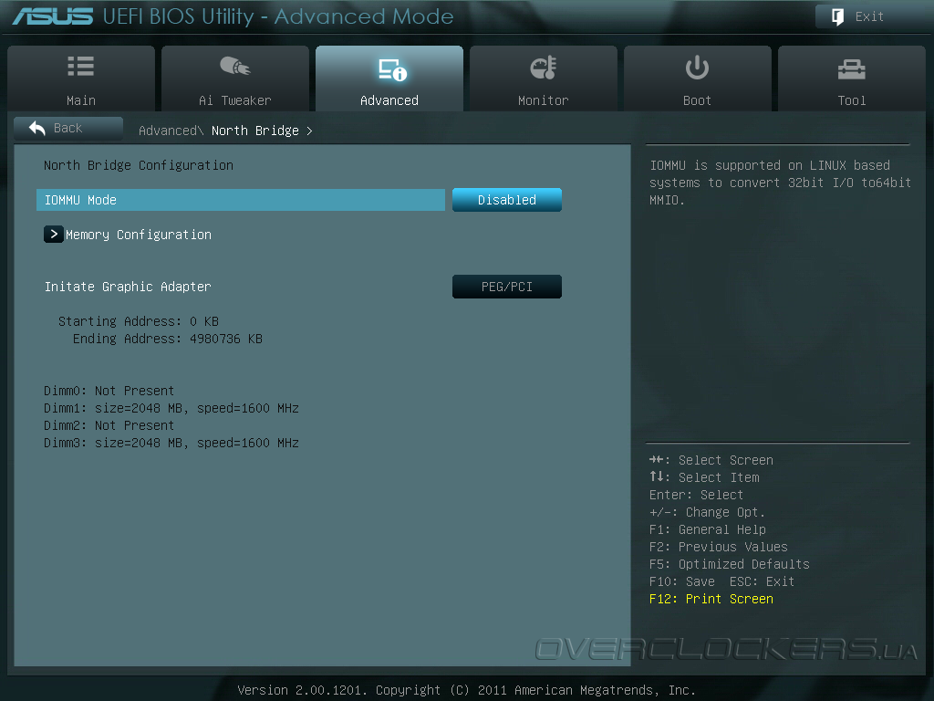Click F2: Previous Values hint
The image size is (934, 701).
coord(719,547)
